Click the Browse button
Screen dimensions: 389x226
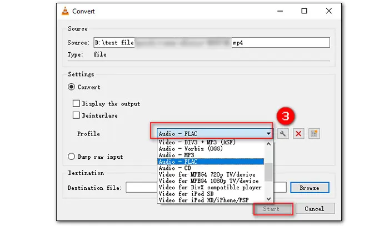[x=310, y=188]
